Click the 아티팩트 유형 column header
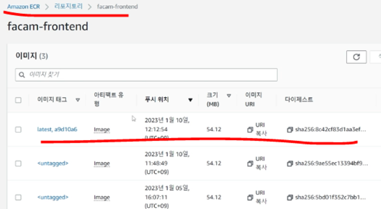Screen dimensions: 381x209 point(108,99)
